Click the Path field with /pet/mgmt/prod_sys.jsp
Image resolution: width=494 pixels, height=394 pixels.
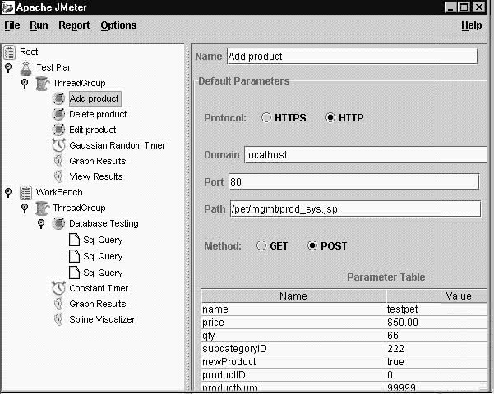click(x=355, y=208)
